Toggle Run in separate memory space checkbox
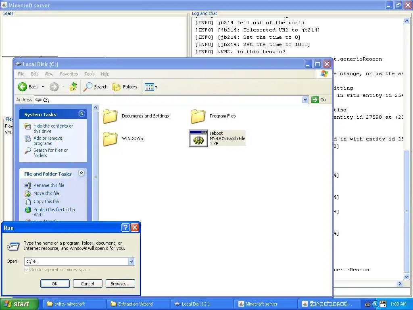Viewport: 413px width, 310px height. tap(27, 269)
